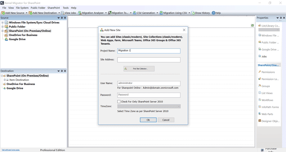Open Permission Le... in Properties panel

[x=269, y=79]
